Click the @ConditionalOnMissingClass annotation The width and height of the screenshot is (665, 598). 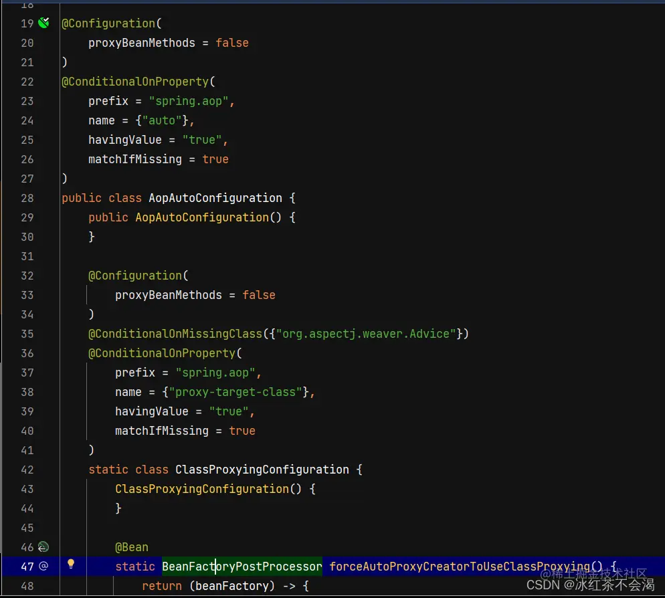tap(175, 334)
